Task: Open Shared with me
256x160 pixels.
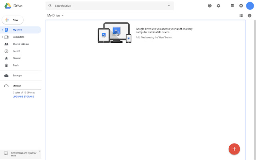Action: tap(21, 44)
